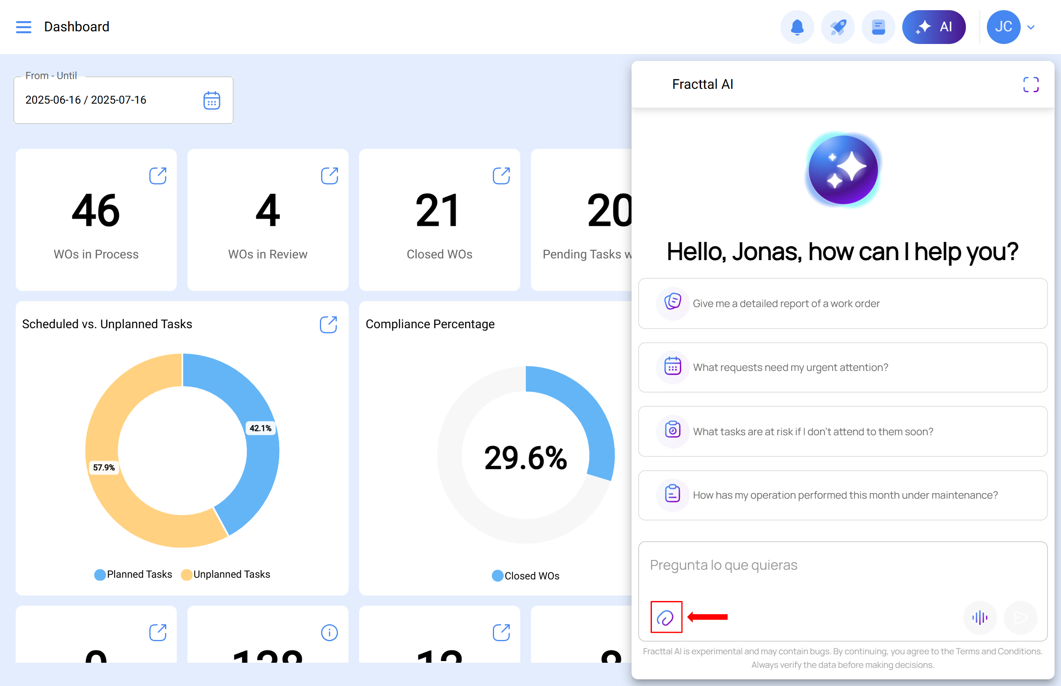Image resolution: width=1061 pixels, height=686 pixels.
Task: Click the attach file paperclip icon
Action: pyautogui.click(x=666, y=617)
